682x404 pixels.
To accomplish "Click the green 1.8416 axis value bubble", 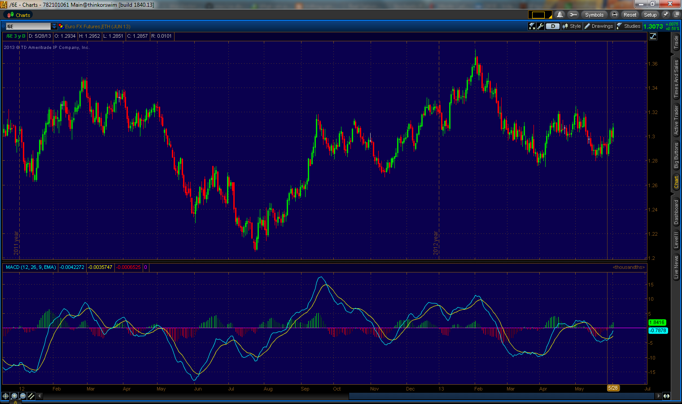I will (x=657, y=322).
